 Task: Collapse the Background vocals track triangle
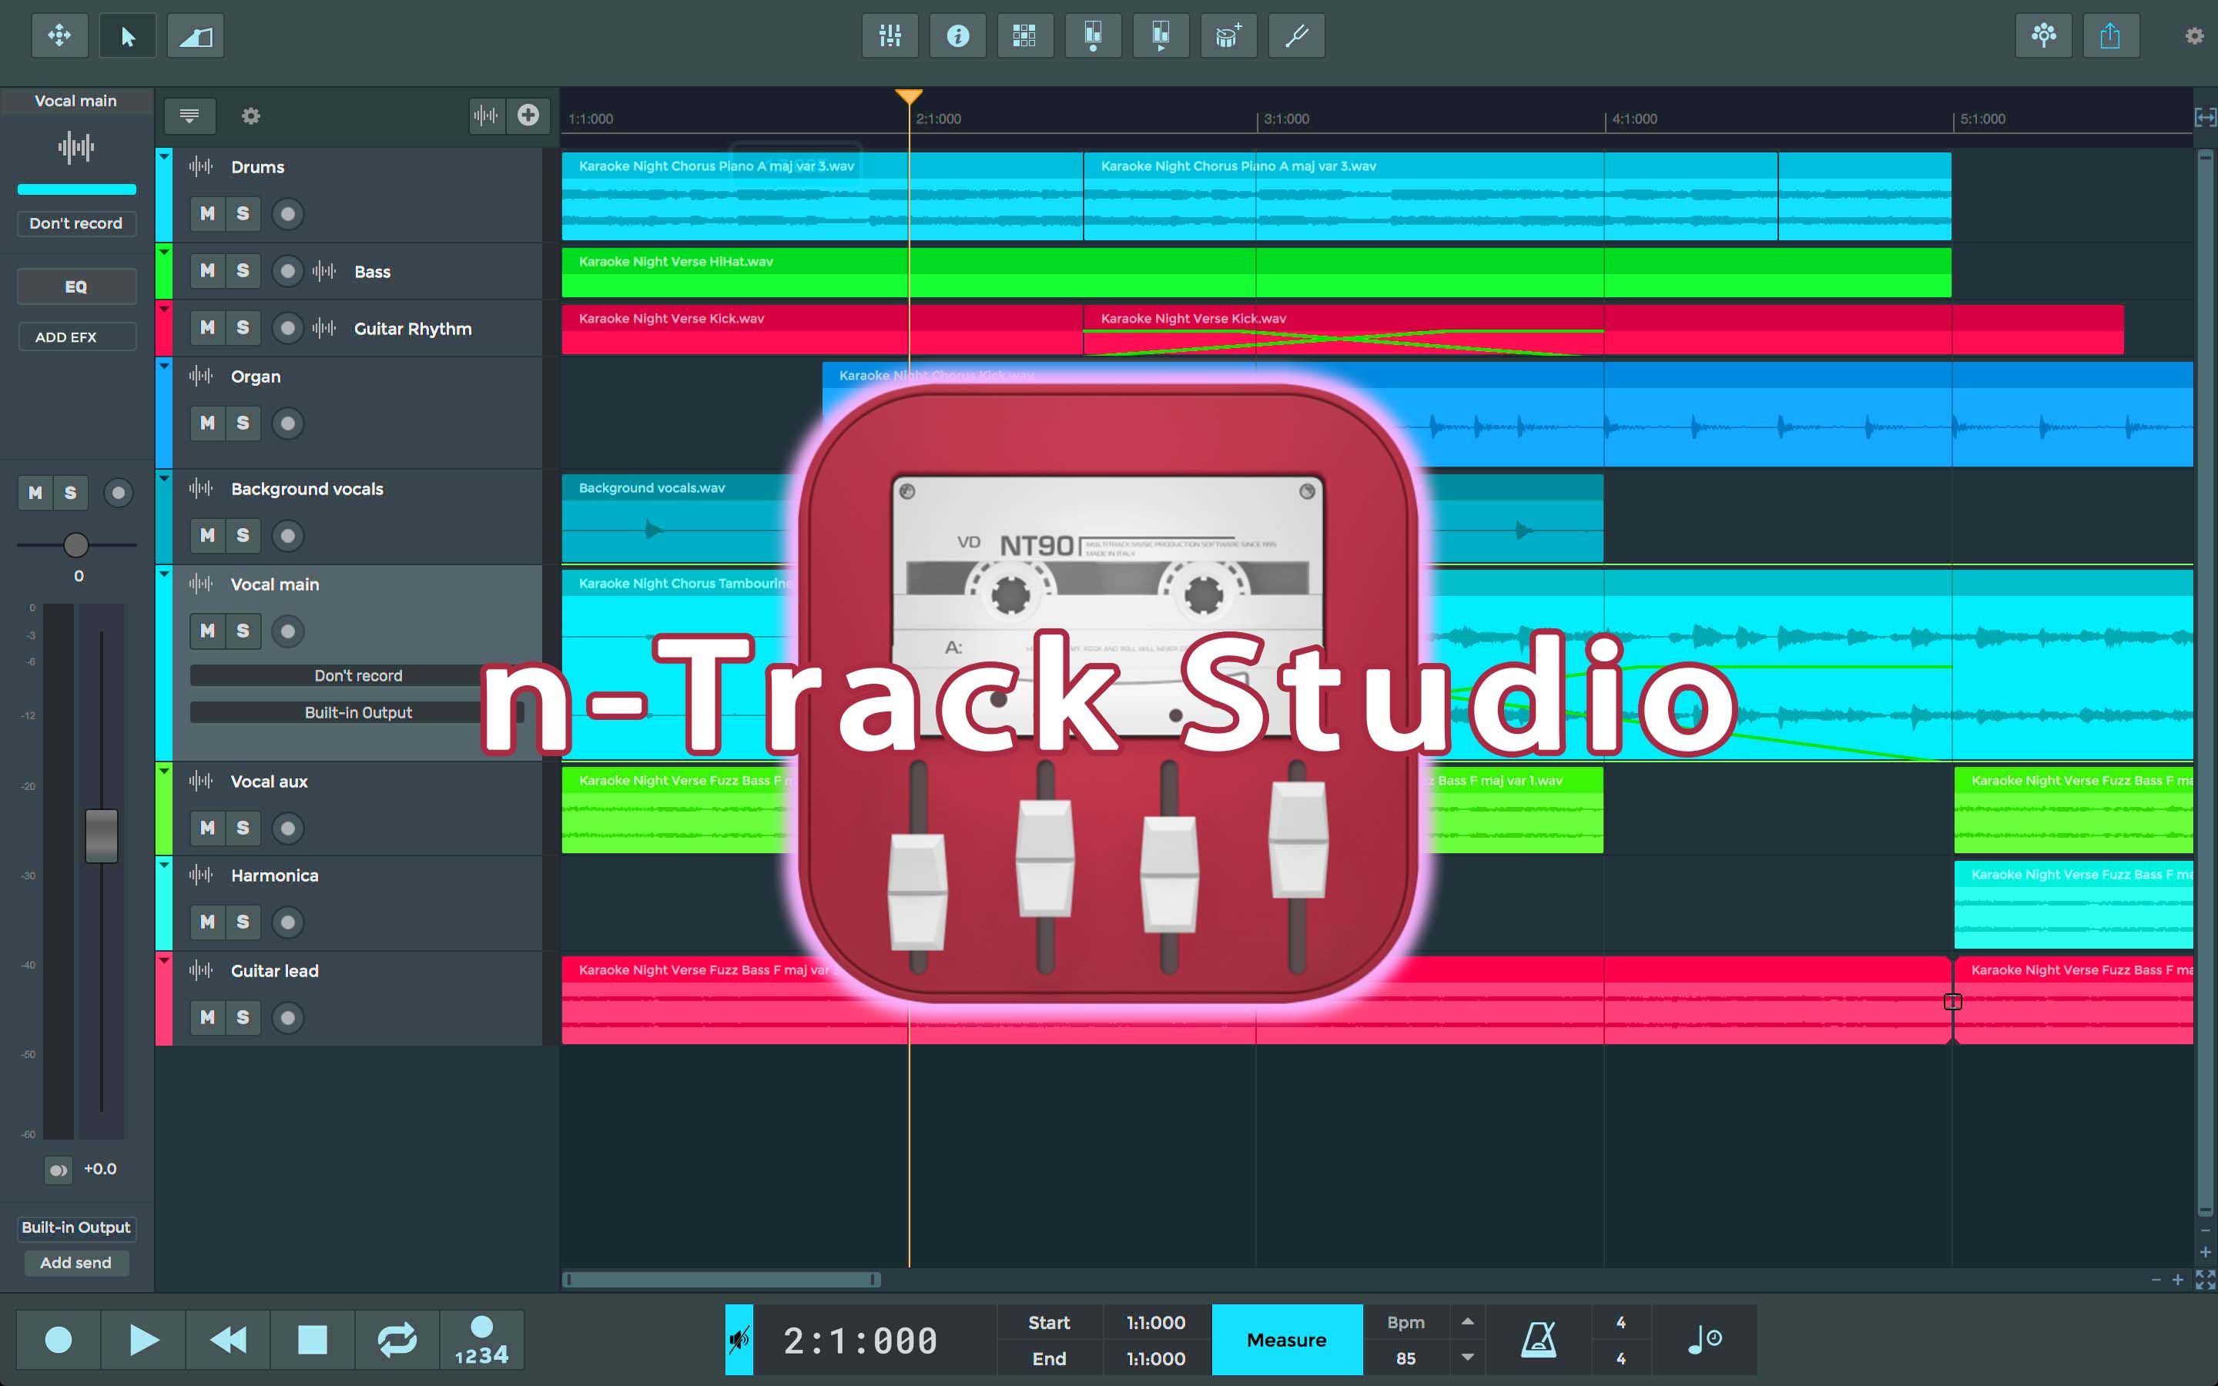pyautogui.click(x=164, y=478)
